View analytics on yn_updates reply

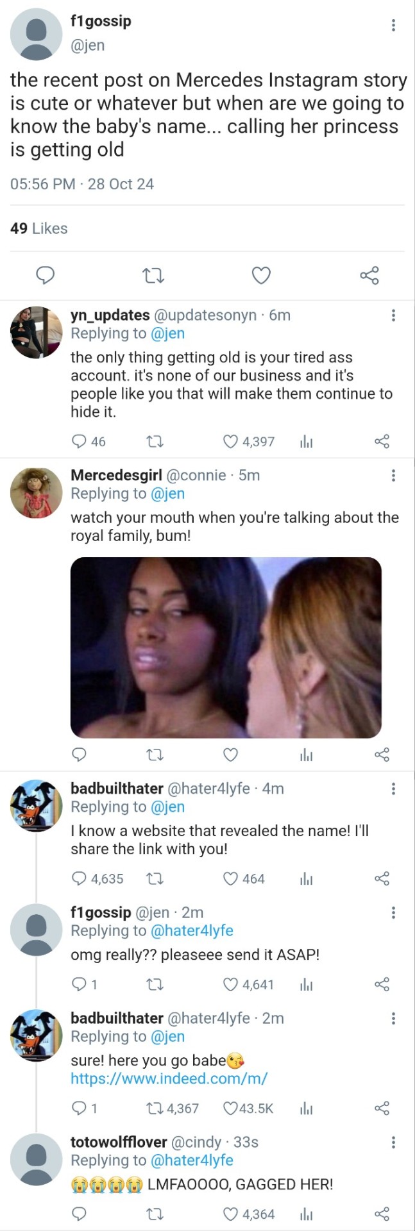[x=307, y=442]
